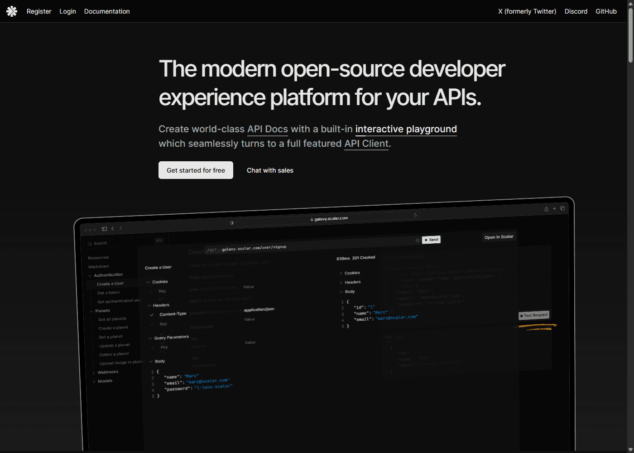Select Resources in the sidebar
This screenshot has width=634, height=453.
click(x=98, y=258)
